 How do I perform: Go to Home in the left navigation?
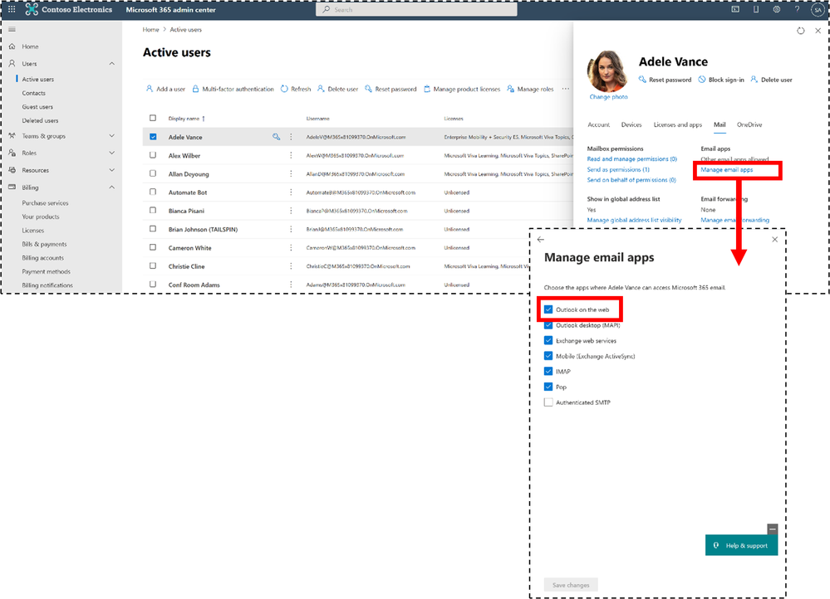pyautogui.click(x=30, y=46)
